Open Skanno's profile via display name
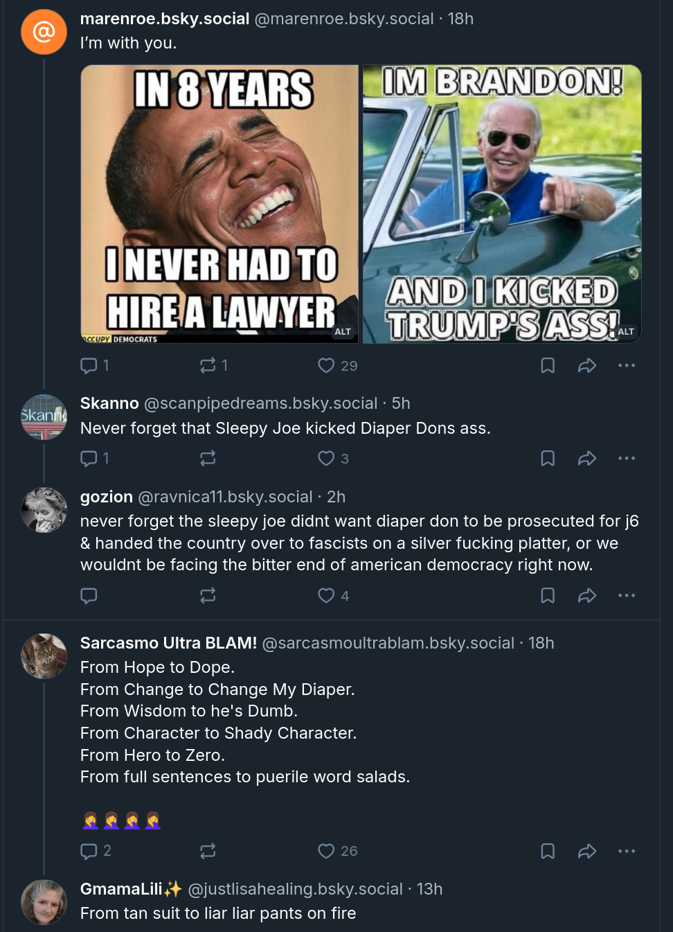The image size is (673, 932). [109, 403]
